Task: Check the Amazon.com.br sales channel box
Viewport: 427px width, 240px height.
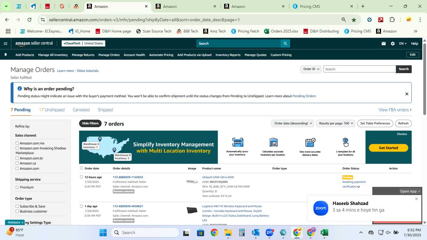Action: tap(17, 158)
